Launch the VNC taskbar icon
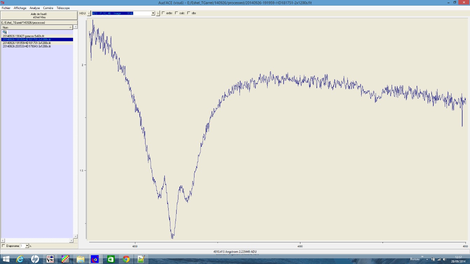The width and height of the screenshot is (470, 264). [x=50, y=259]
